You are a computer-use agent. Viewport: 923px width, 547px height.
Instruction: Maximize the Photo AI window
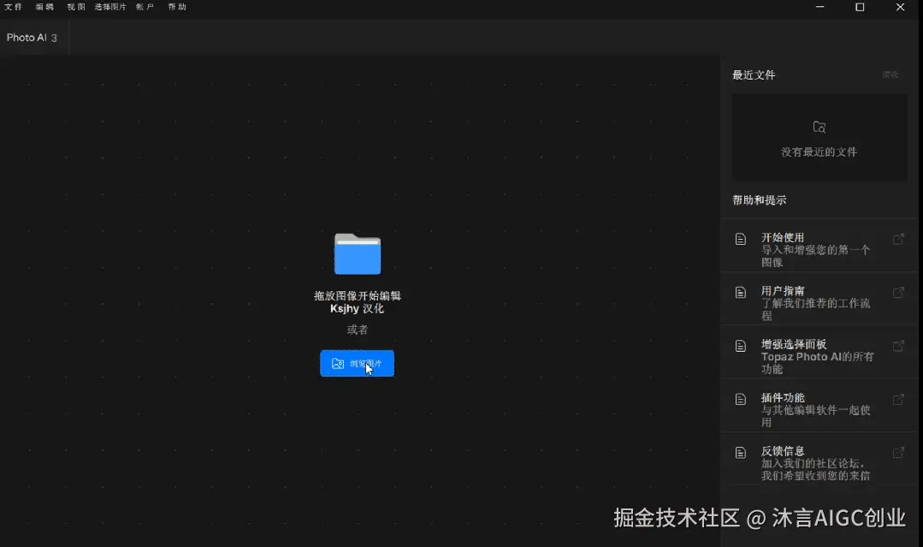pos(860,7)
